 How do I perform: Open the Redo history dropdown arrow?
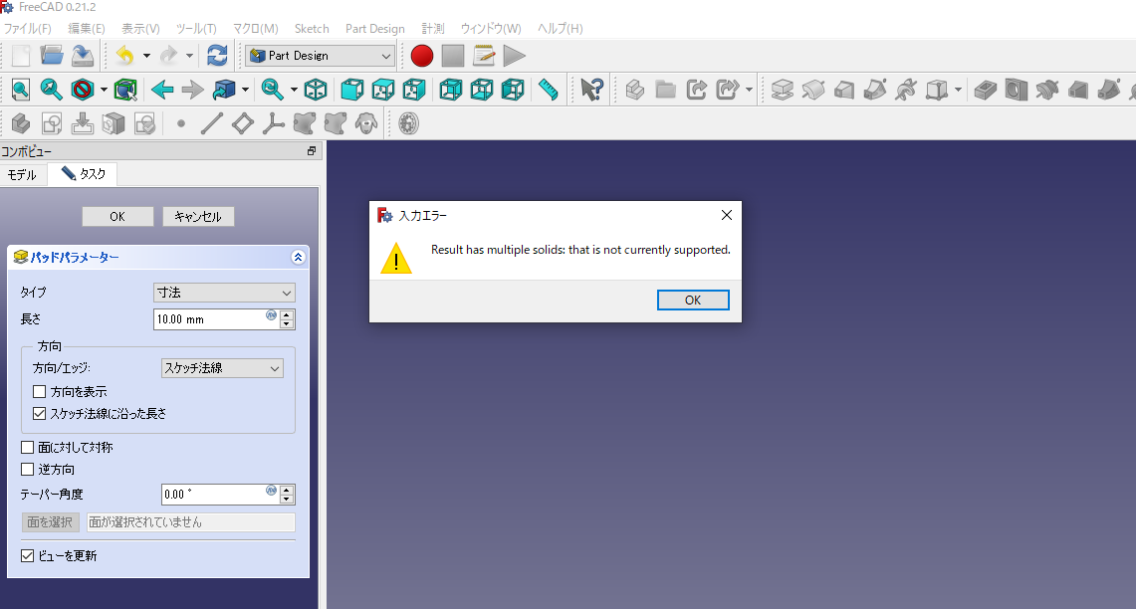189,56
